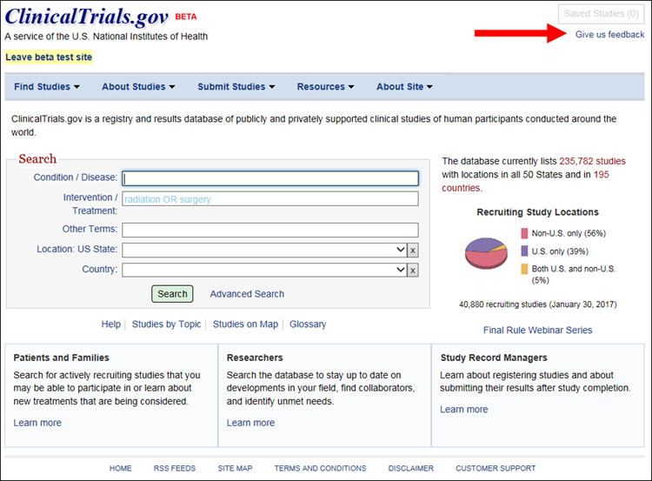The width and height of the screenshot is (652, 481).
Task: Click Learn more under Patients and Families
Action: pyautogui.click(x=37, y=423)
